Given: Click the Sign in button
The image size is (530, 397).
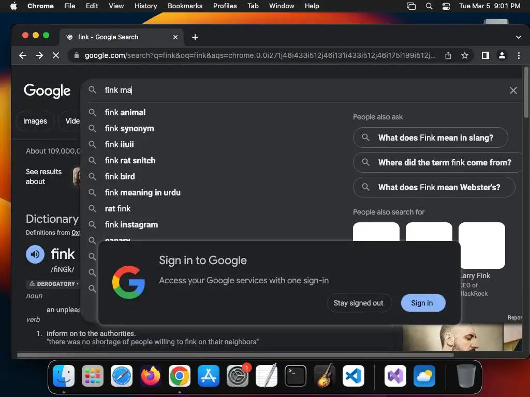Looking at the screenshot, I should pyautogui.click(x=422, y=303).
